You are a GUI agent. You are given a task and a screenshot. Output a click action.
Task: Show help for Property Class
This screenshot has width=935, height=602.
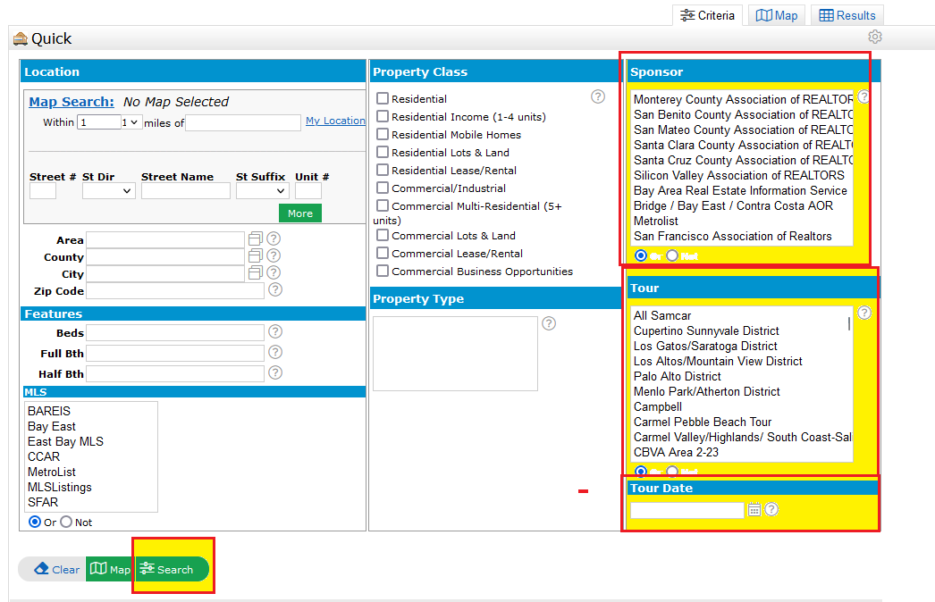click(598, 96)
